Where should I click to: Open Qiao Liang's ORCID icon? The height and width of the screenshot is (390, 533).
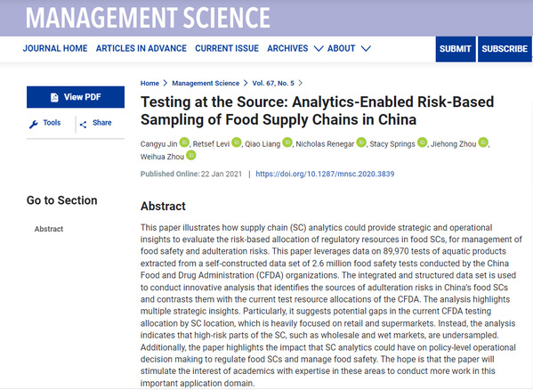click(x=287, y=142)
